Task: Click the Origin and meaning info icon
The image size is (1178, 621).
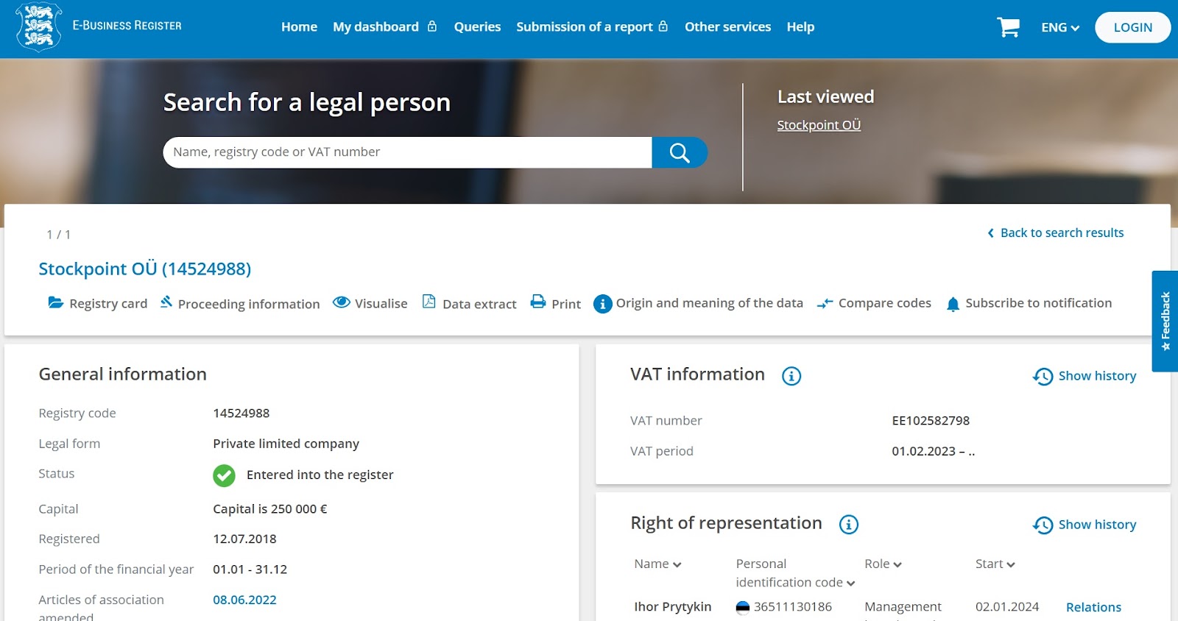Action: pyautogui.click(x=602, y=304)
